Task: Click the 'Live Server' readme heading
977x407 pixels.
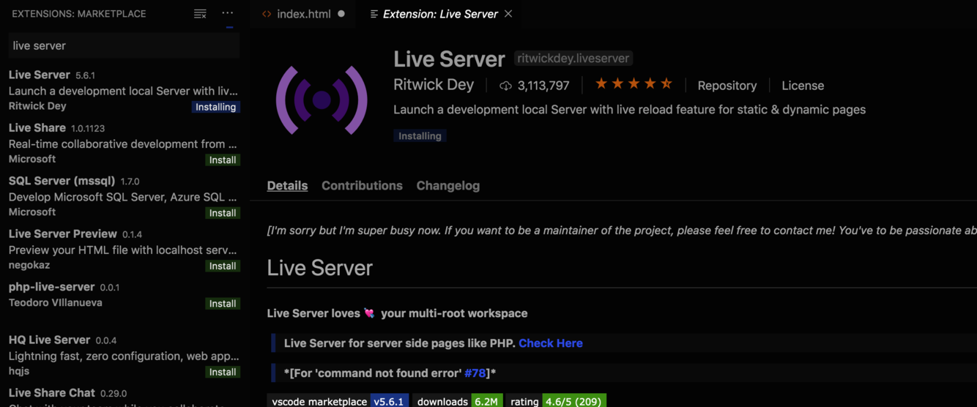Action: (x=320, y=268)
